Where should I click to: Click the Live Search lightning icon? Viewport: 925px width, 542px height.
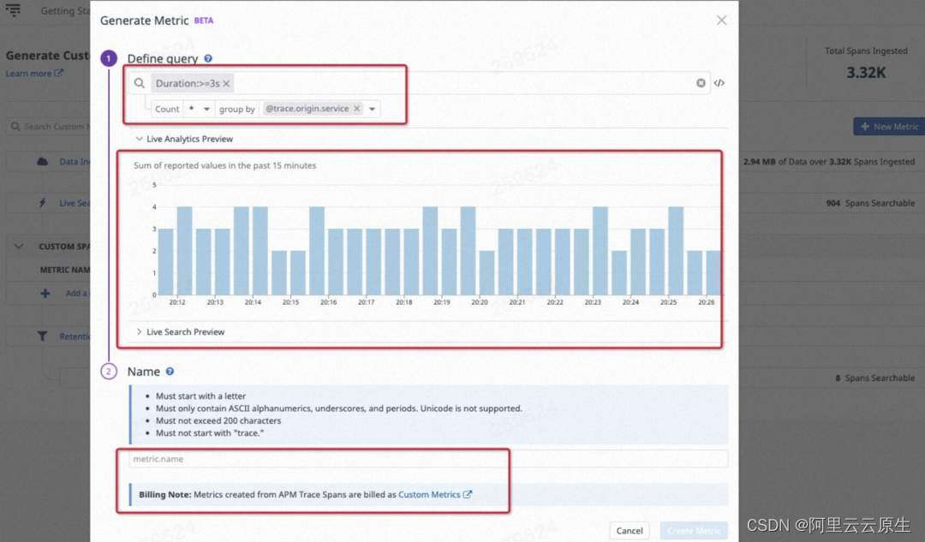click(x=43, y=203)
